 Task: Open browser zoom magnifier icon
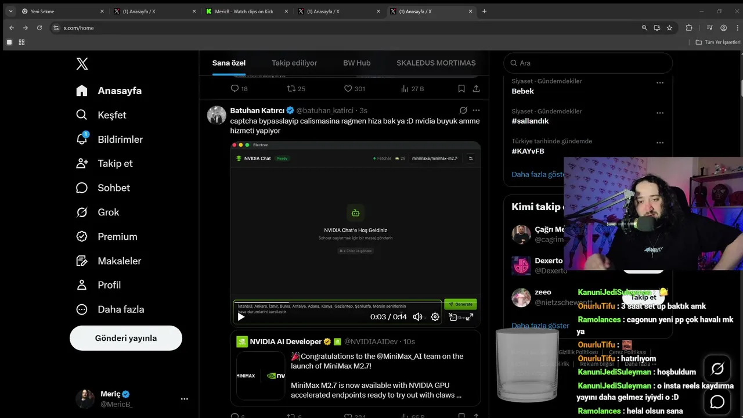click(x=644, y=28)
